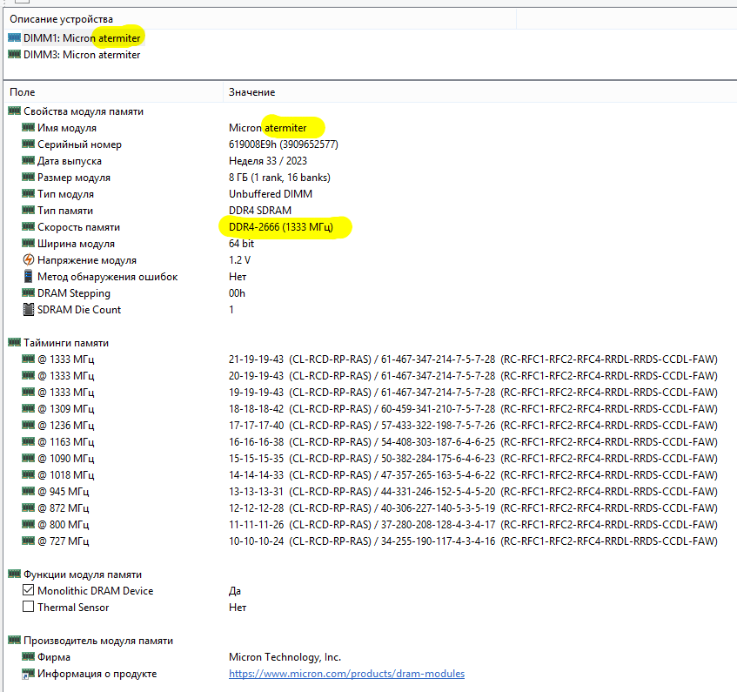Screen dimensions: 737x692
Task: Open the micron.com dram-modules link
Action: pyautogui.click(x=346, y=674)
